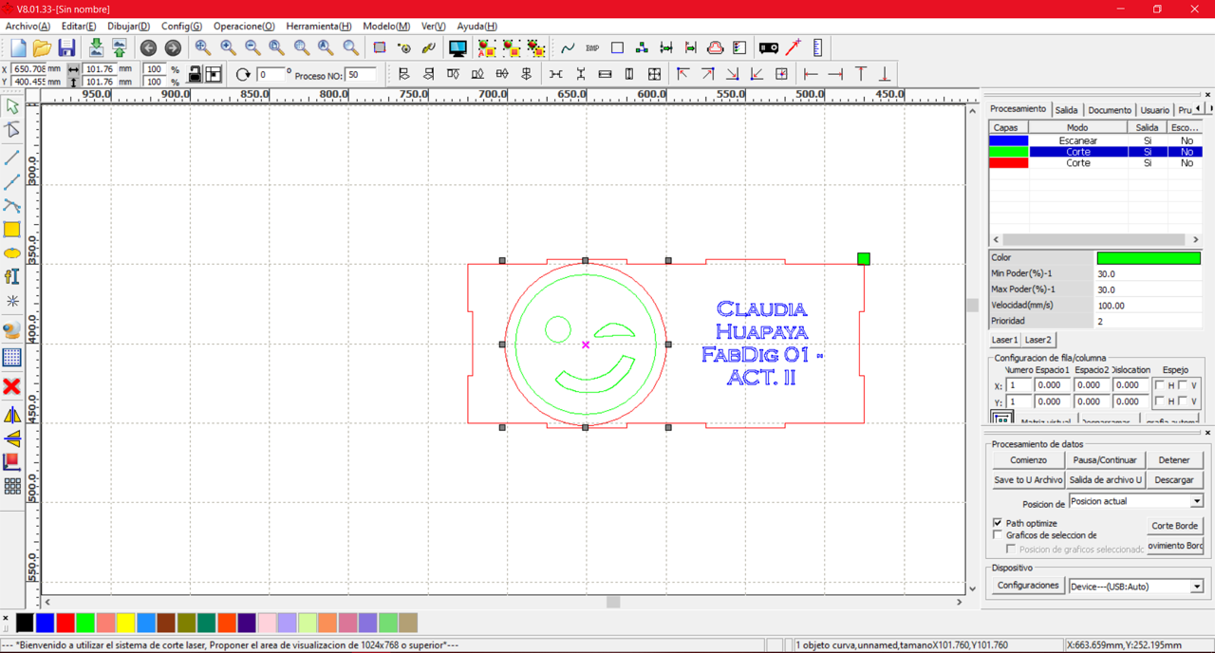The height and width of the screenshot is (653, 1215).
Task: Check Graficos de seleccion de option
Action: click(x=998, y=533)
